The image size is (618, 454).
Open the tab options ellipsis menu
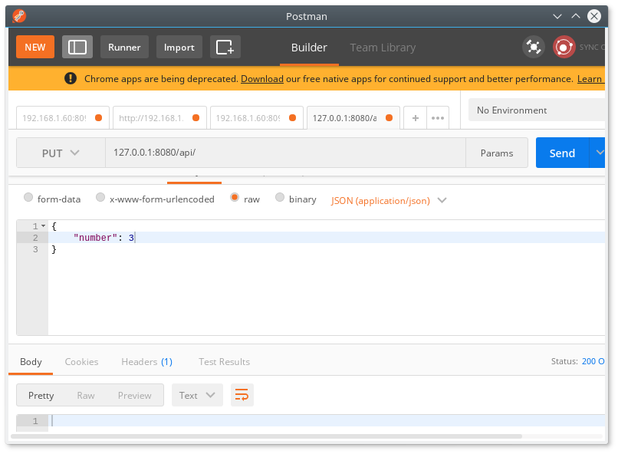tap(438, 118)
